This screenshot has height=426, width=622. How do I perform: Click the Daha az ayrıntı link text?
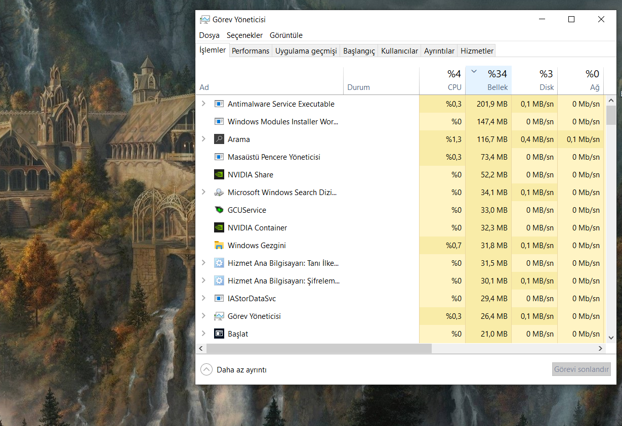(x=241, y=370)
